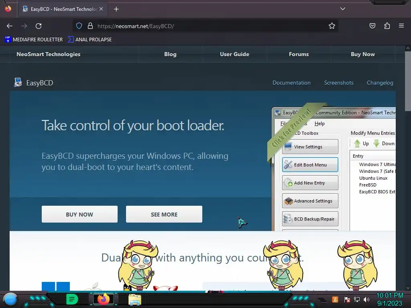Screen dimensions: 411x308
Task: Click Add New Entry in preview screenshot
Action: pyautogui.click(x=310, y=183)
